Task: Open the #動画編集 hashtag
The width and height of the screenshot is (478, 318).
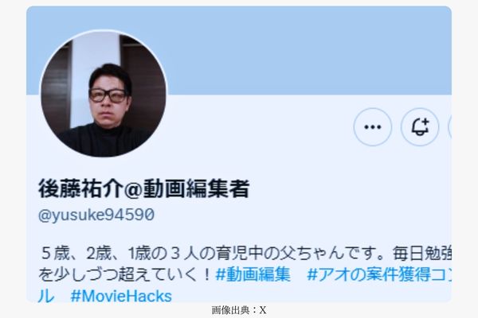Action: pyautogui.click(x=253, y=274)
